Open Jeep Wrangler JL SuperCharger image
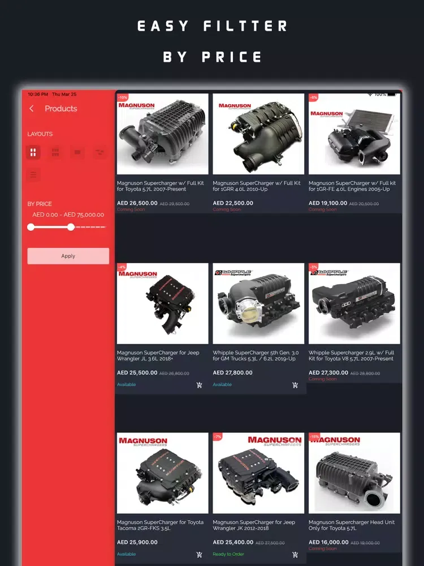 click(x=163, y=303)
